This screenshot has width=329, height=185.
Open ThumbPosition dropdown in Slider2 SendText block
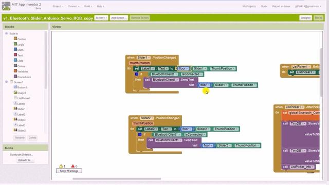(248, 145)
